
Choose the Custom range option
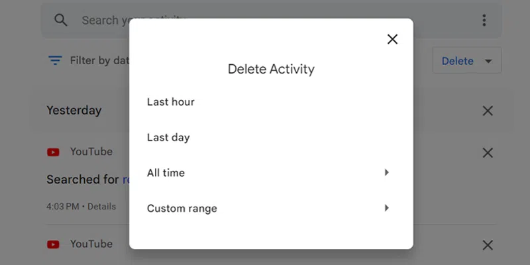(x=182, y=209)
